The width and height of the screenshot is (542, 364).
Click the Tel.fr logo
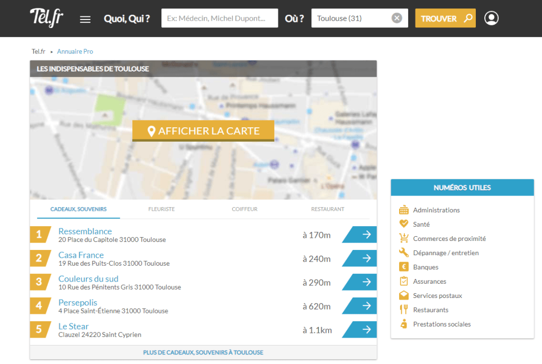[x=47, y=18]
